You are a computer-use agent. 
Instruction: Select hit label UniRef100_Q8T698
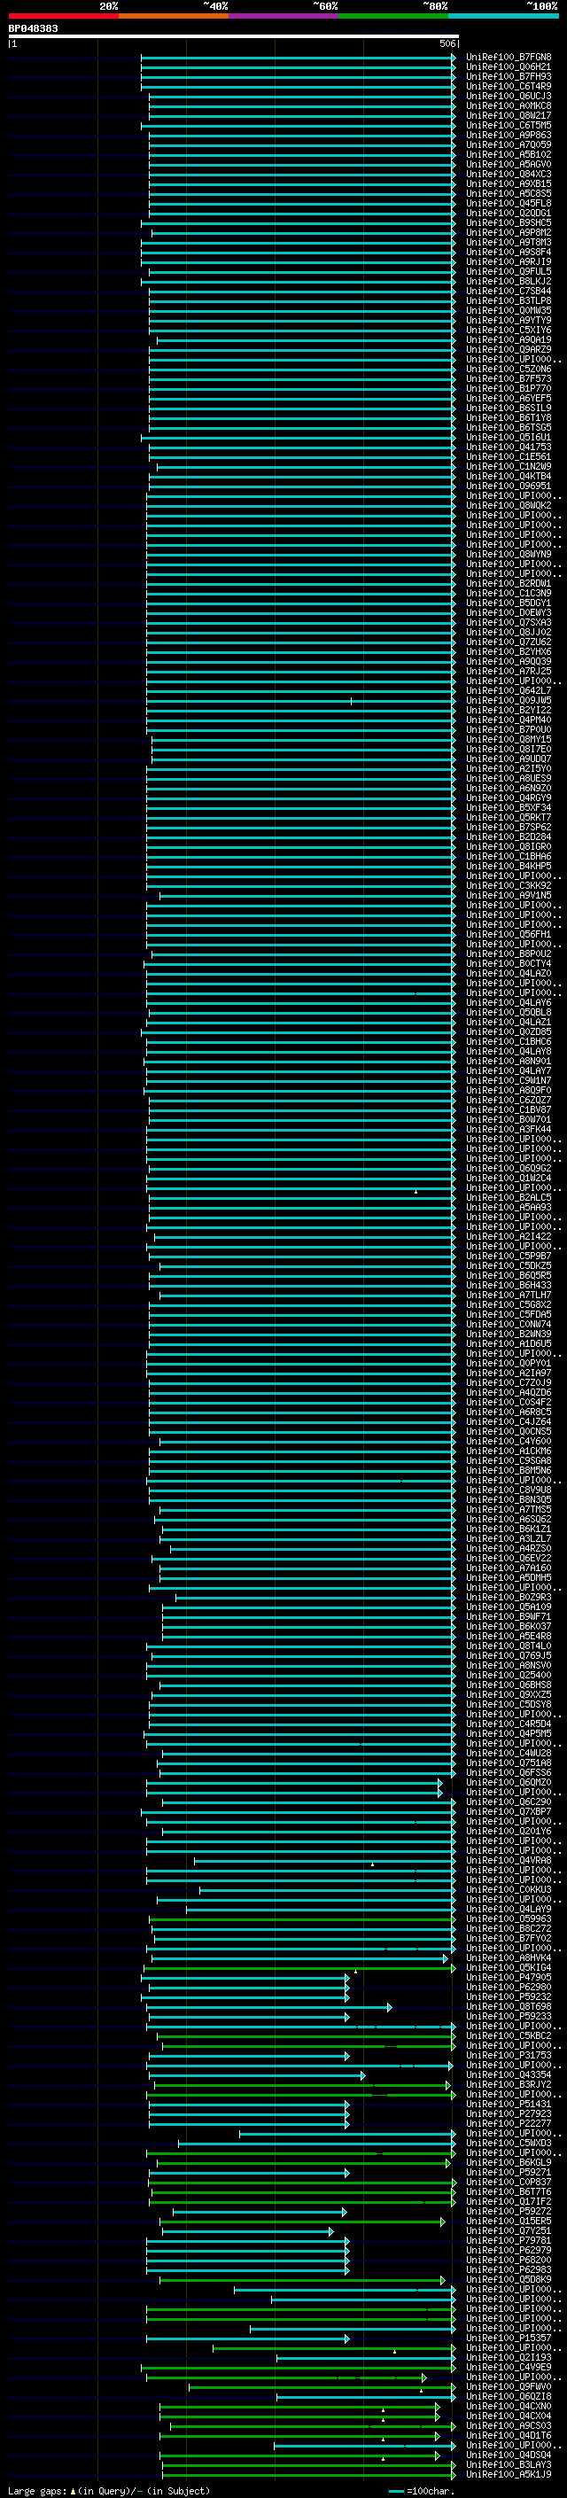[x=509, y=2006]
